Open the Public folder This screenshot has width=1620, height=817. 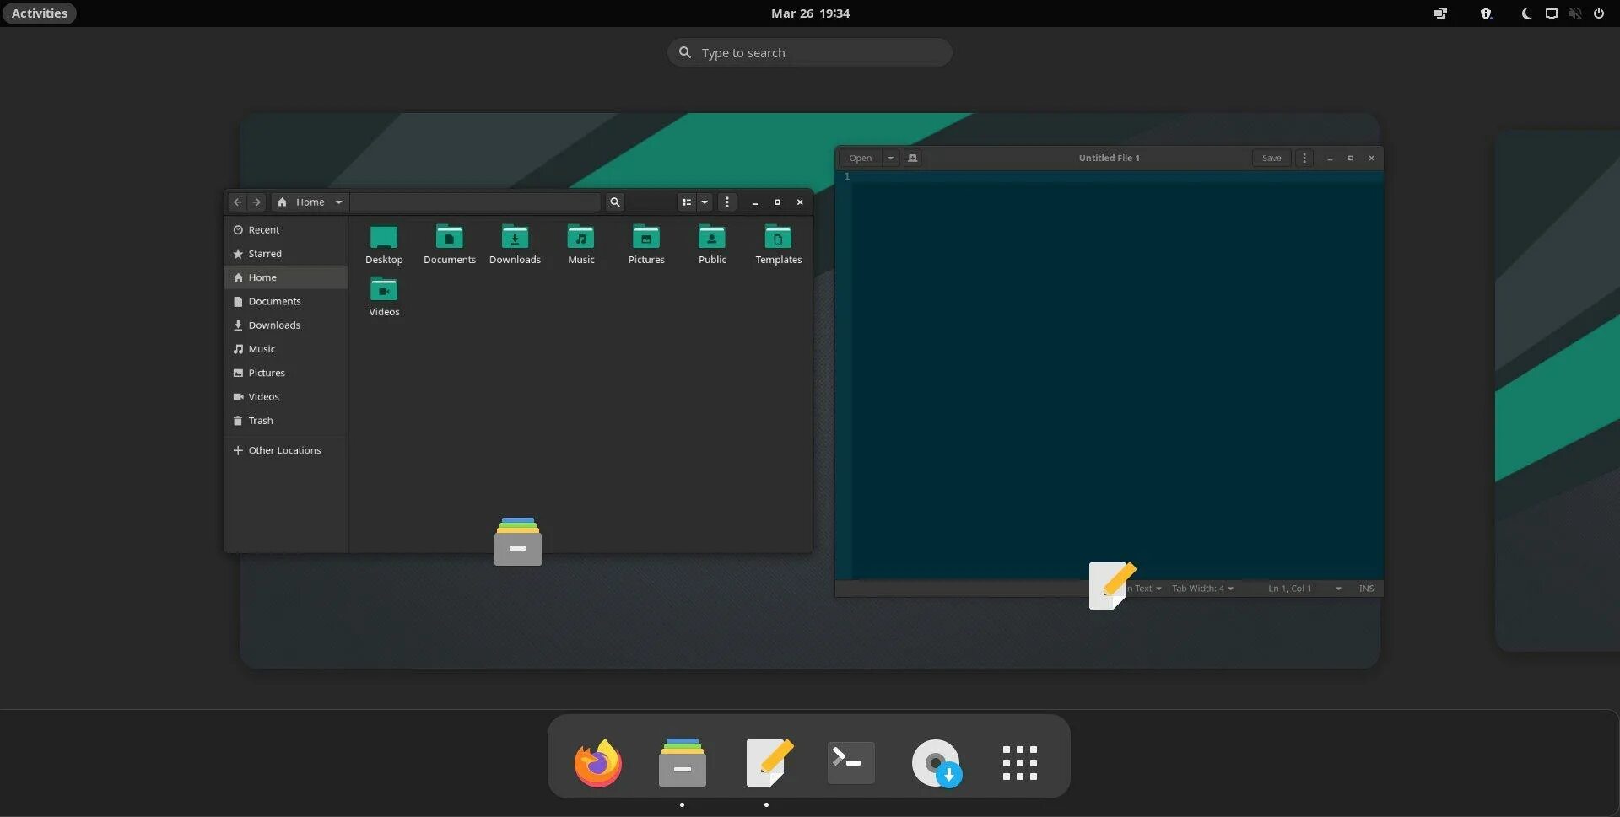(712, 245)
